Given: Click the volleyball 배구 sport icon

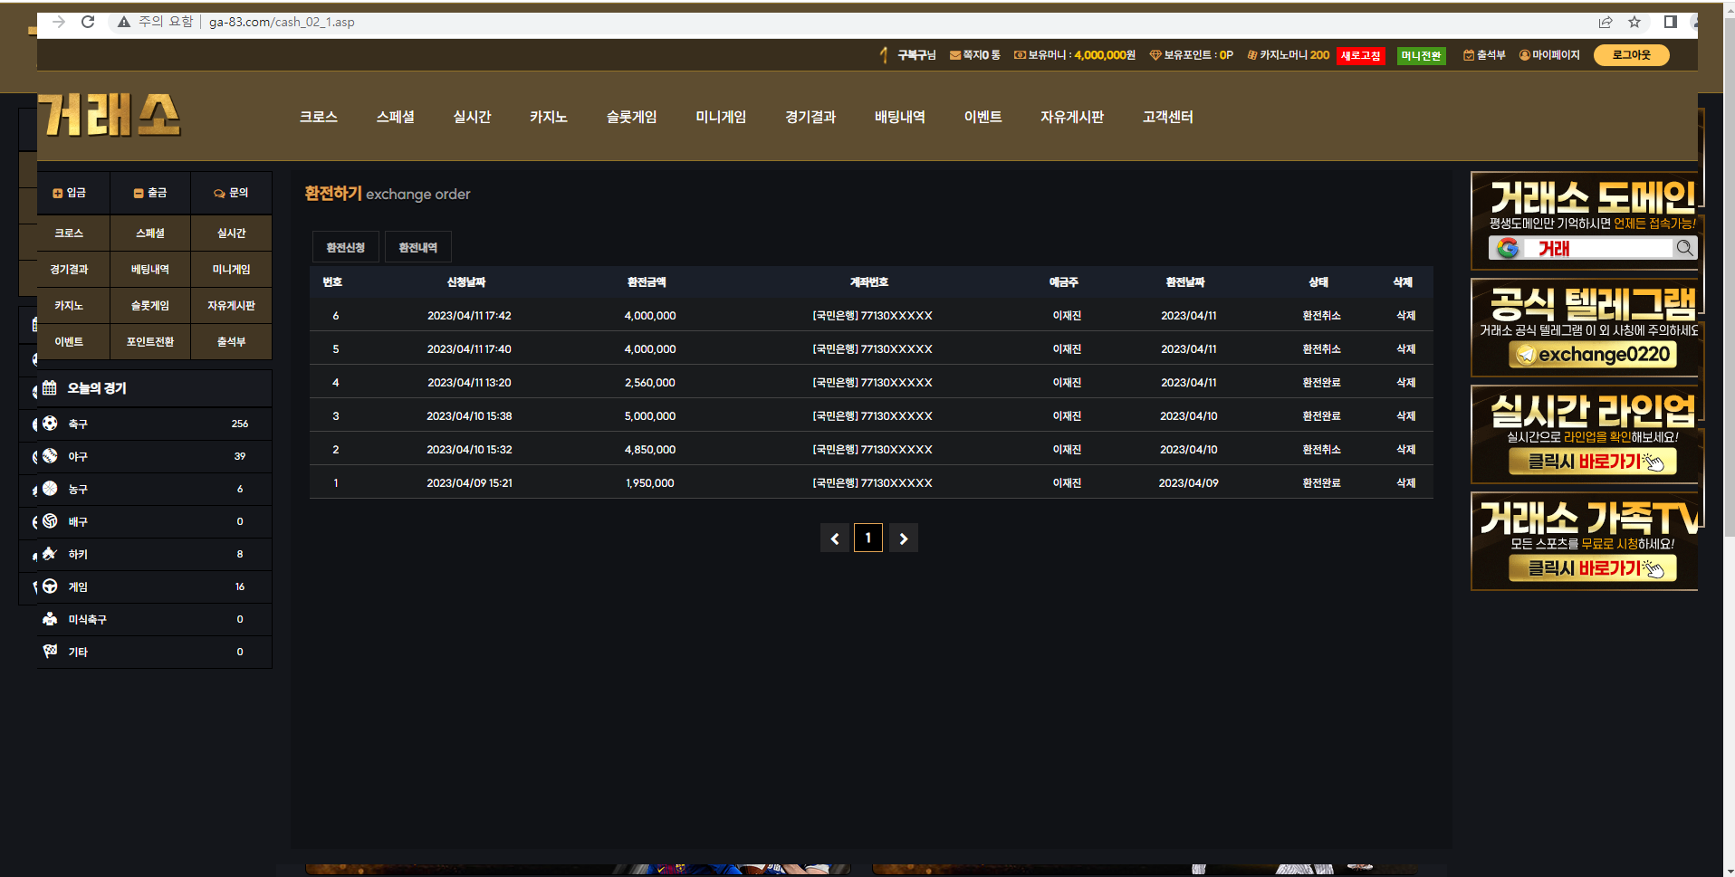Looking at the screenshot, I should (x=50, y=521).
